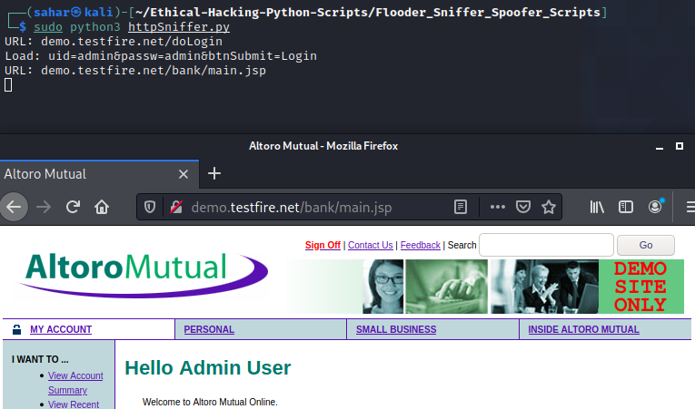
Task: Bookmark this page with star icon
Action: [549, 207]
